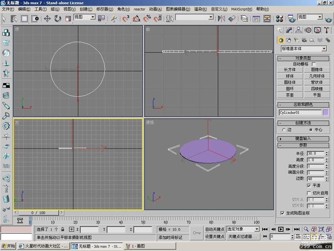Click the Align tool icon
This screenshot has height=251, width=334.
click(232, 18)
